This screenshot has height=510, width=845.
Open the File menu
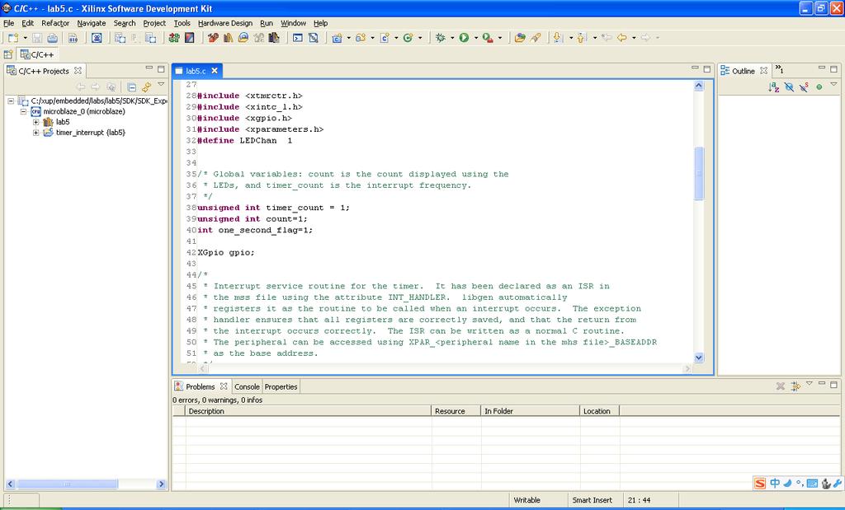(8, 23)
